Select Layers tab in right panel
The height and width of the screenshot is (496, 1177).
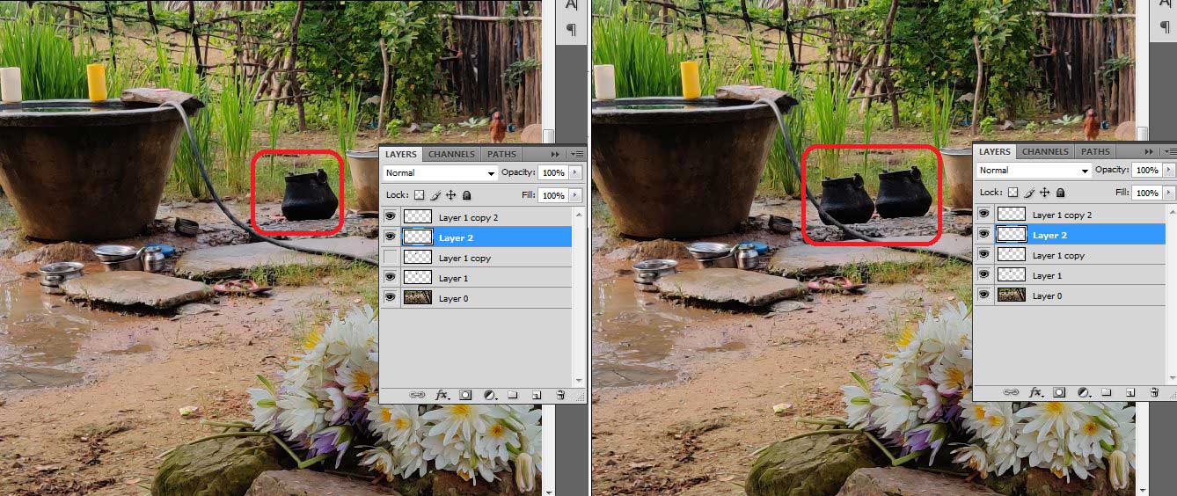tap(995, 151)
